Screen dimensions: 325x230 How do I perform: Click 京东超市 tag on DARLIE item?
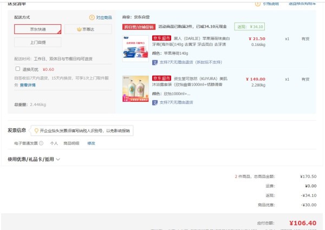point(161,38)
